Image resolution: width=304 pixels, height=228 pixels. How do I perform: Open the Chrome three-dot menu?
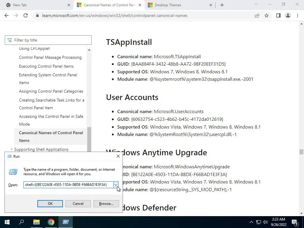click(297, 15)
